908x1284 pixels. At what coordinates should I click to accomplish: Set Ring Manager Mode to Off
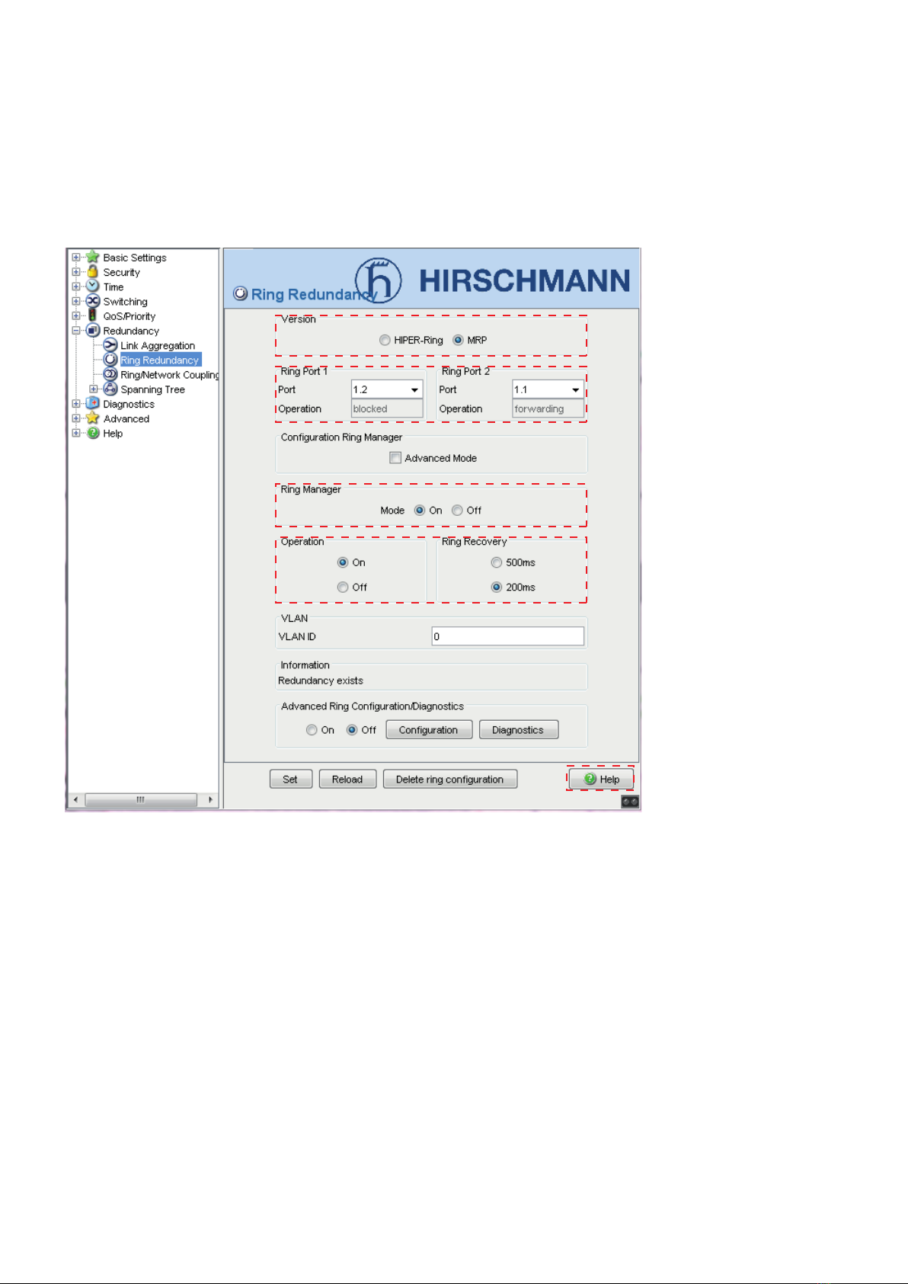click(x=457, y=511)
